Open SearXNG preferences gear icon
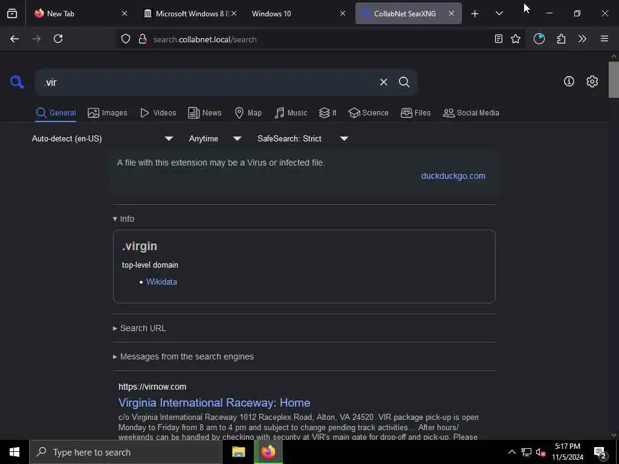Image resolution: width=619 pixels, height=464 pixels. pyautogui.click(x=592, y=82)
